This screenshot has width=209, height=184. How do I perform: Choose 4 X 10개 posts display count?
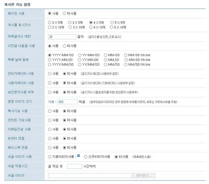coord(91,27)
